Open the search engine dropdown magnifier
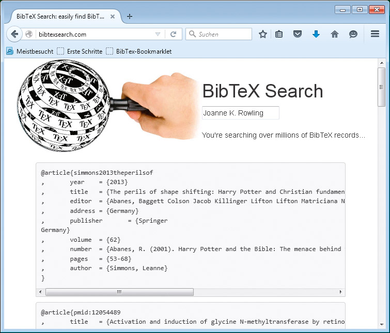The image size is (390, 333). tap(193, 35)
